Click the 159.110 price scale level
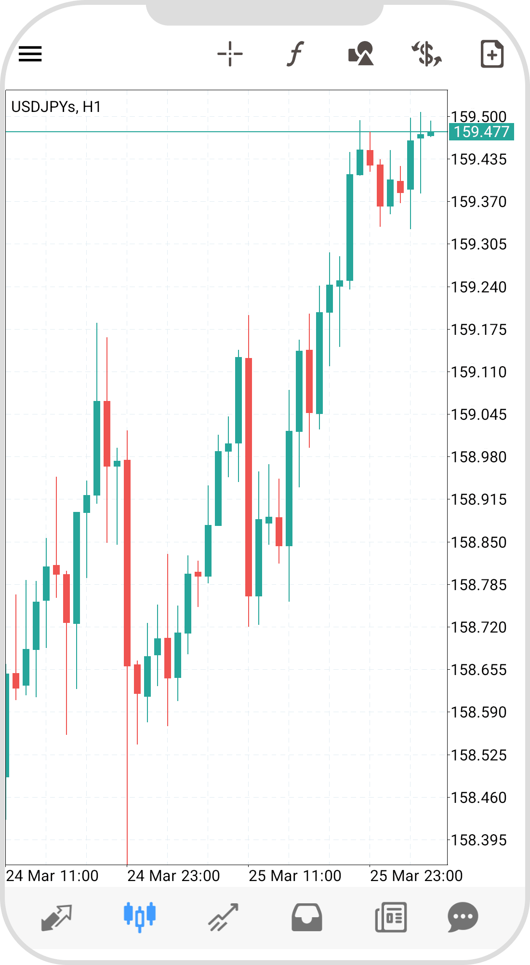This screenshot has width=530, height=965. [x=478, y=372]
